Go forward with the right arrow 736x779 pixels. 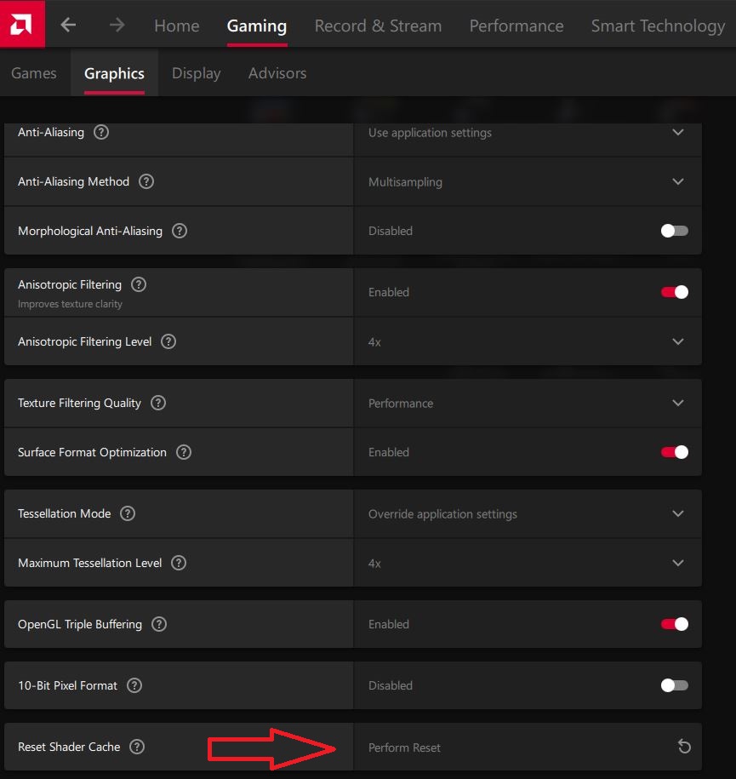click(117, 25)
